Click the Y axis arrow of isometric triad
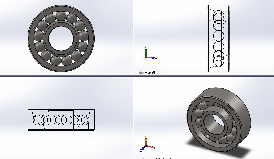274x159 pixels. tap(146, 141)
